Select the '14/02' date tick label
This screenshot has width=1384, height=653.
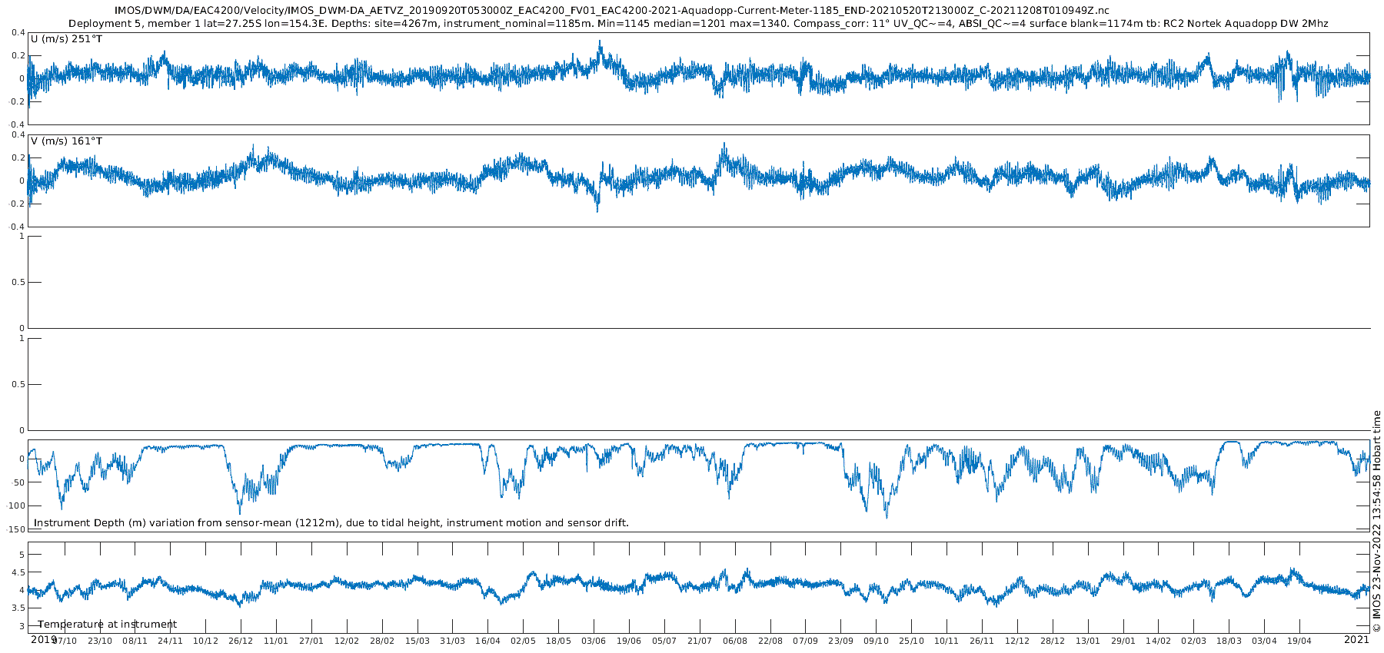[1158, 641]
